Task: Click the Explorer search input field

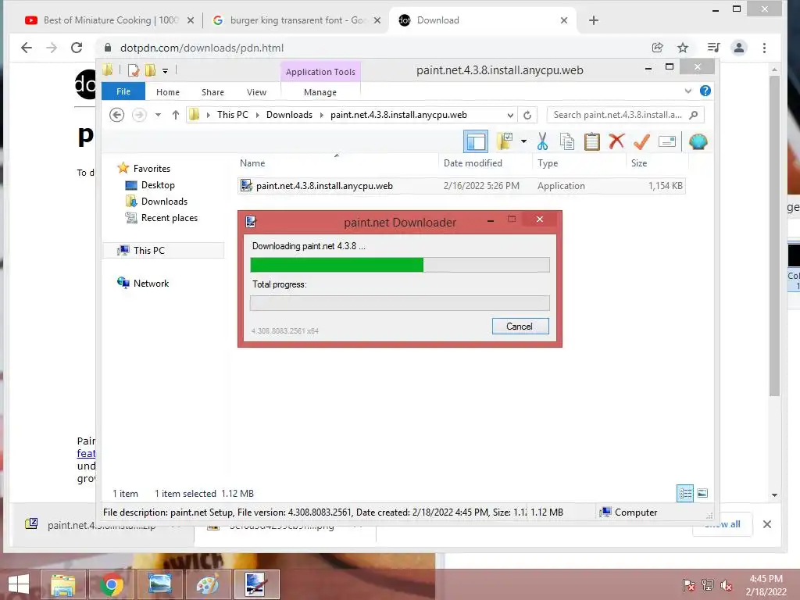Action: point(617,115)
